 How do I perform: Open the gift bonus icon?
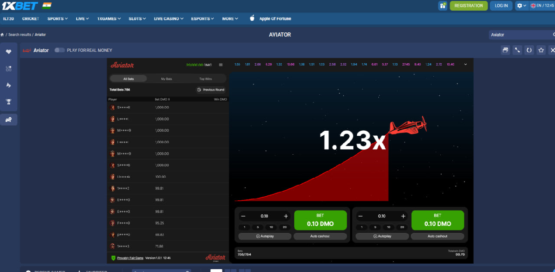click(443, 6)
